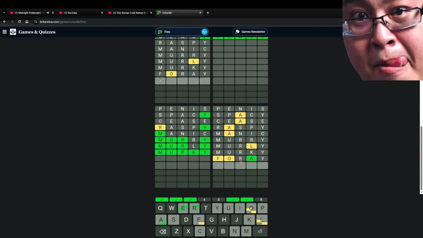423x238 pixels.
Task: Tap the R key in the top keyboard row
Action: coord(194,208)
